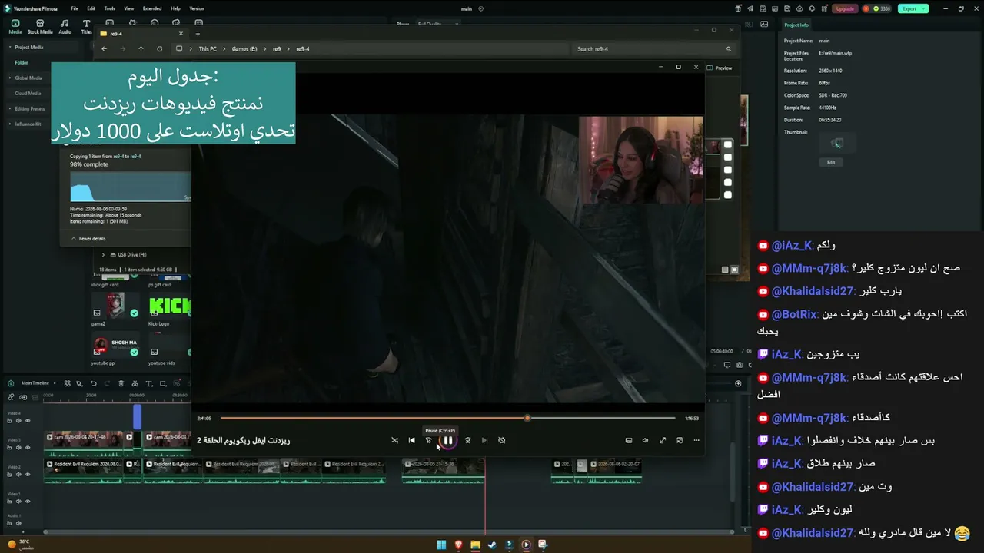The image size is (984, 553).
Task: Open File Explorer from the taskbar
Action: pos(475,545)
